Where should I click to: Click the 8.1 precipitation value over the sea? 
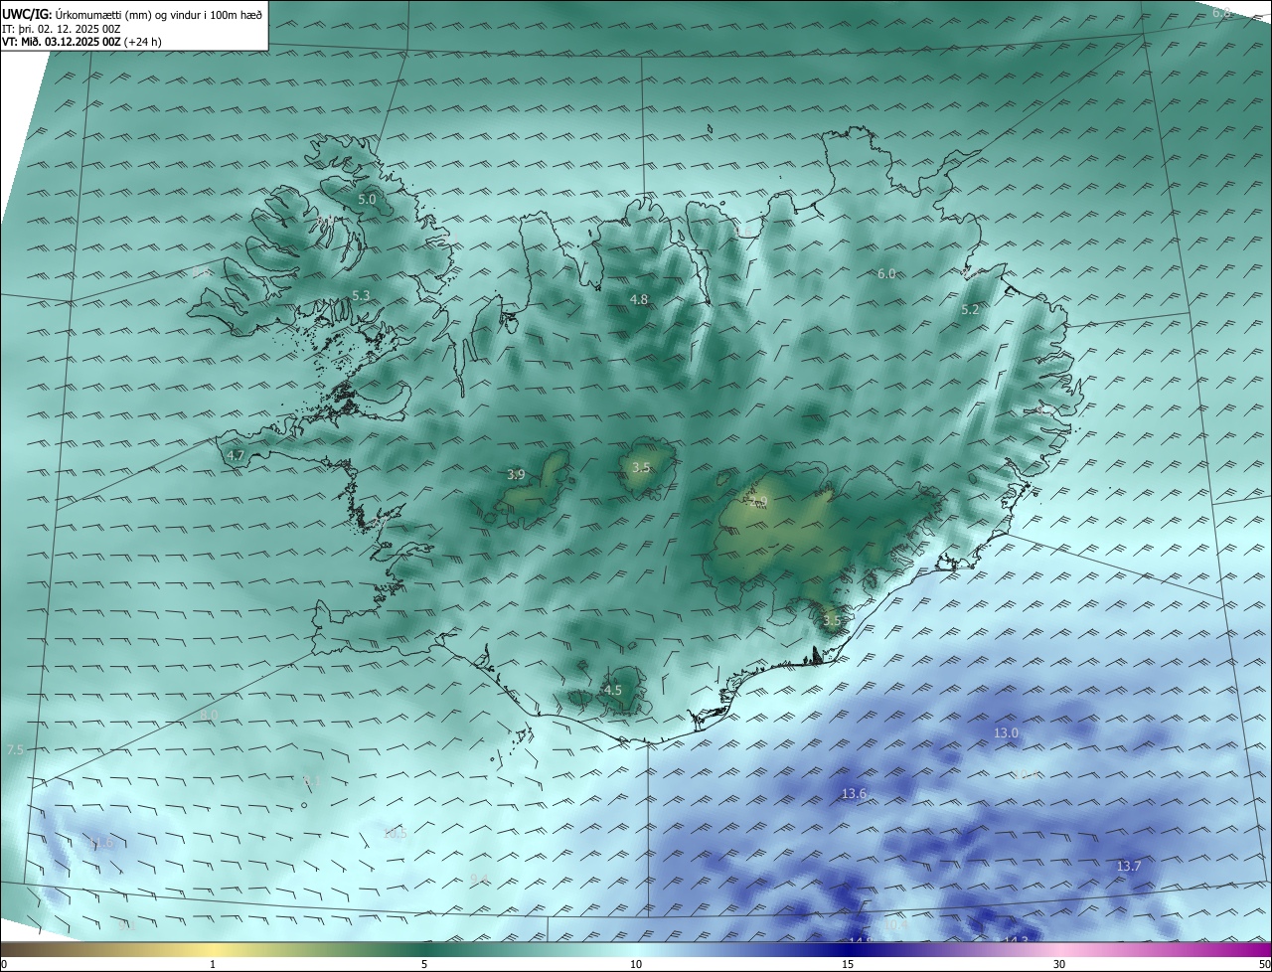click(311, 780)
